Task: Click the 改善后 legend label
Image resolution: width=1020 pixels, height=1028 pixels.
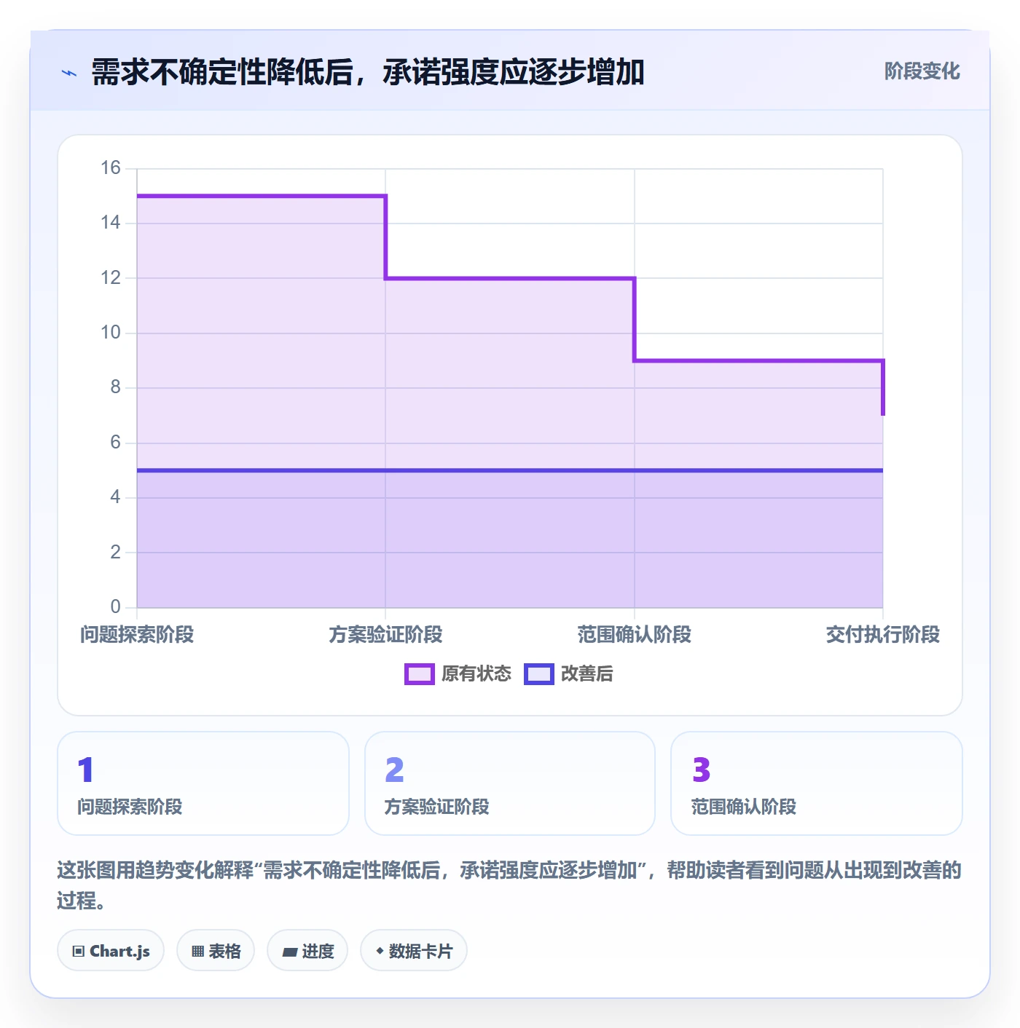Action: [x=586, y=674]
